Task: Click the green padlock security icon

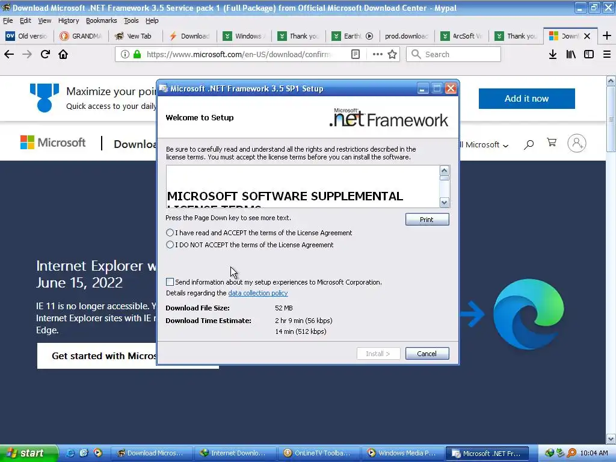Action: click(x=137, y=54)
